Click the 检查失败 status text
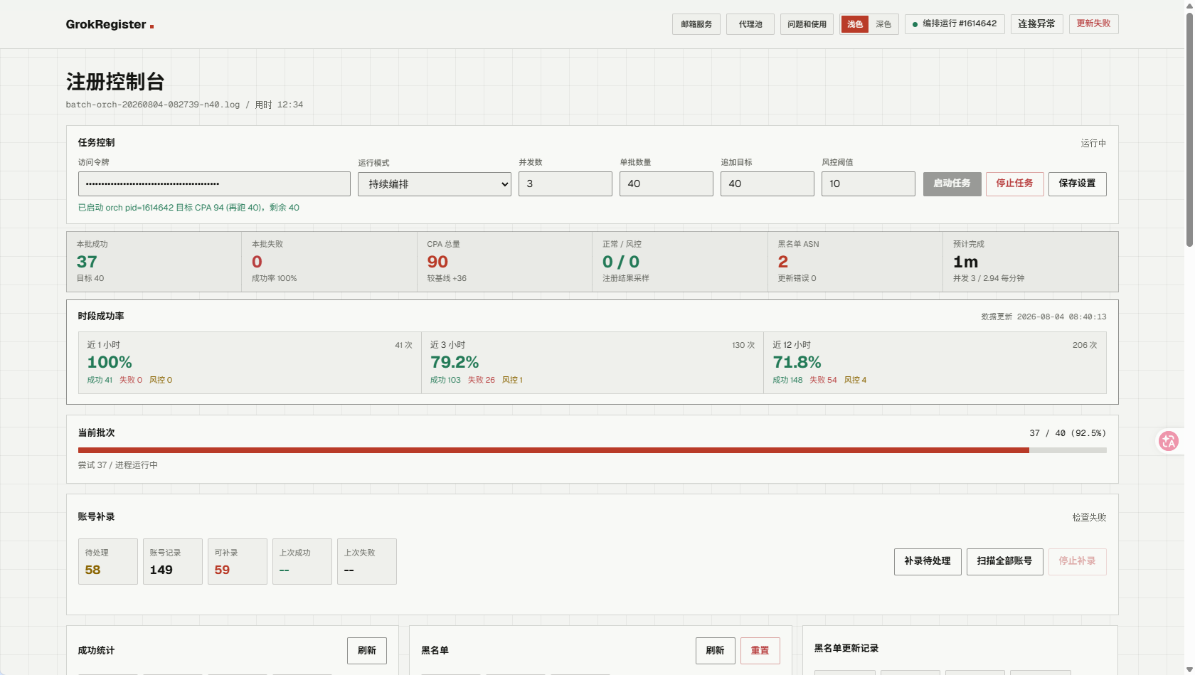 (1089, 517)
